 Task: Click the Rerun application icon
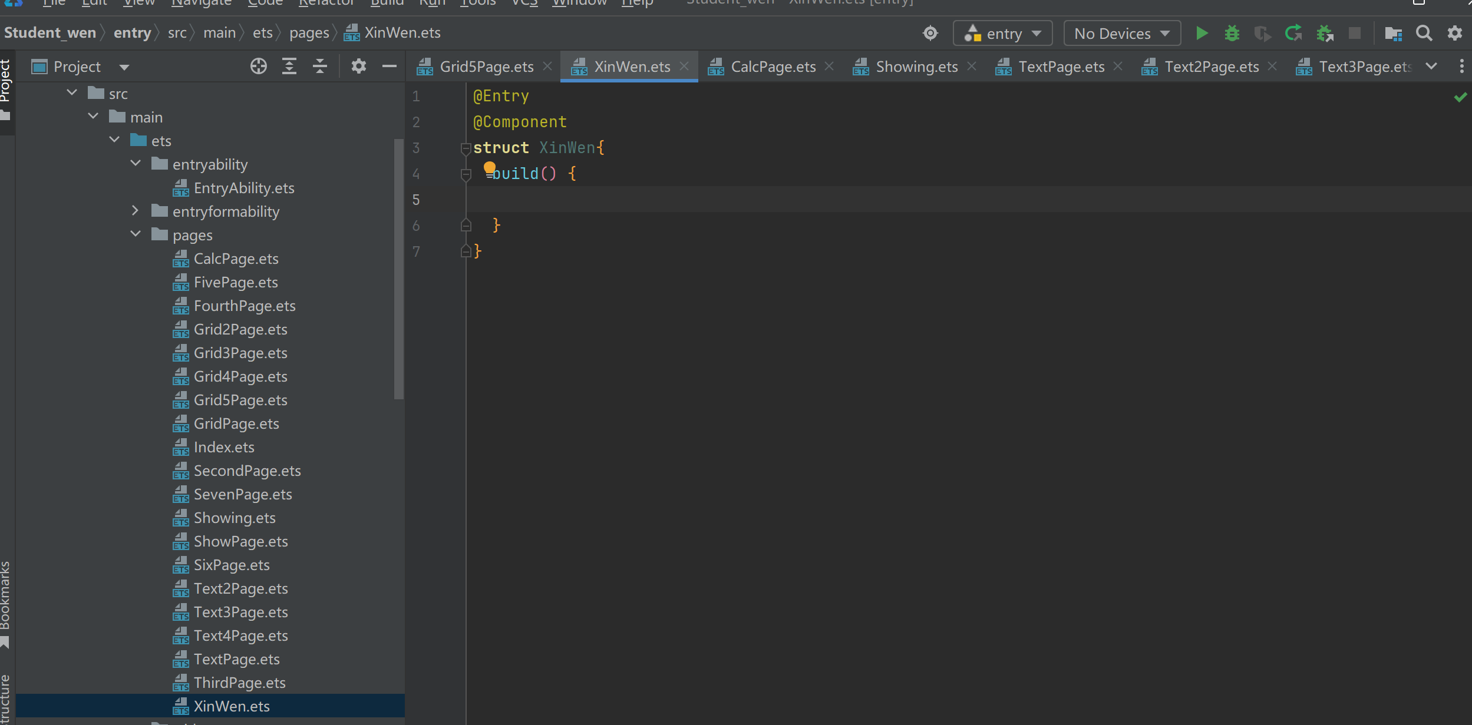point(1293,34)
